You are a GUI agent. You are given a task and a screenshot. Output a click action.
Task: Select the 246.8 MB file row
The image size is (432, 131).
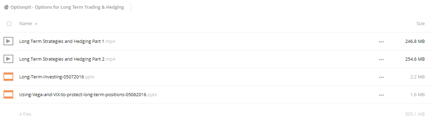pyautogui.click(x=216, y=41)
